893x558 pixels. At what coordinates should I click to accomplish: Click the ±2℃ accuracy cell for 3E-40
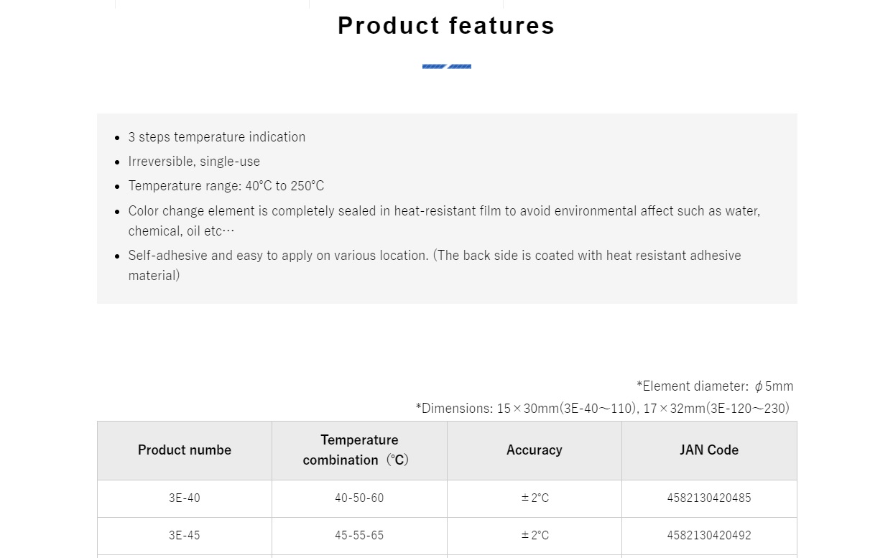(535, 498)
